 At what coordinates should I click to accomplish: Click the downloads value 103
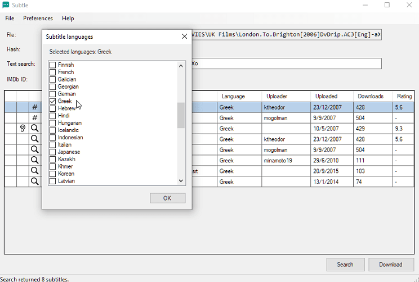tap(373, 171)
